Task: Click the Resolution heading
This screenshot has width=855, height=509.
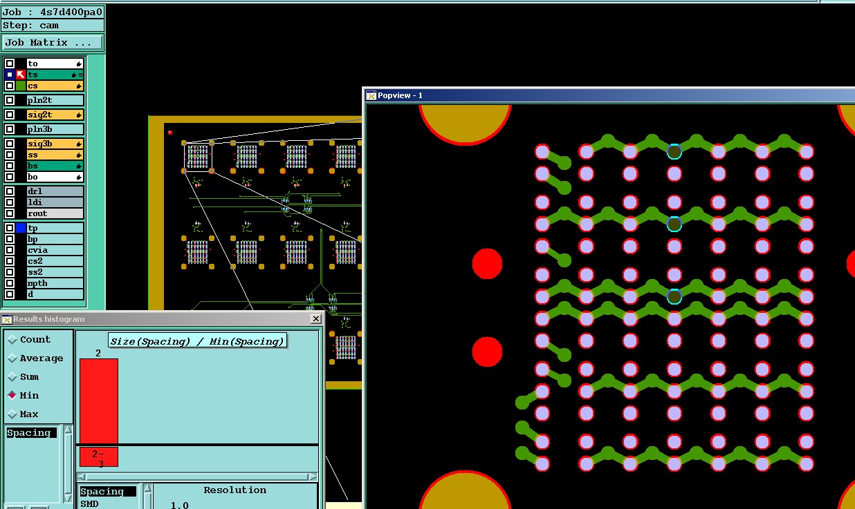Action: coord(235,490)
